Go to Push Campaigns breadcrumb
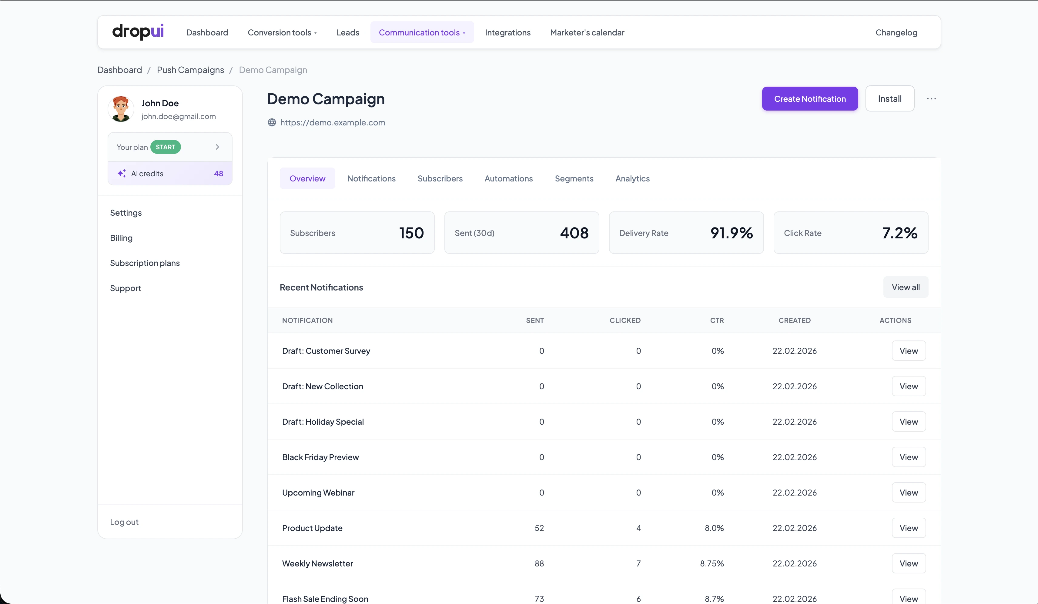Image resolution: width=1038 pixels, height=604 pixels. pyautogui.click(x=190, y=70)
